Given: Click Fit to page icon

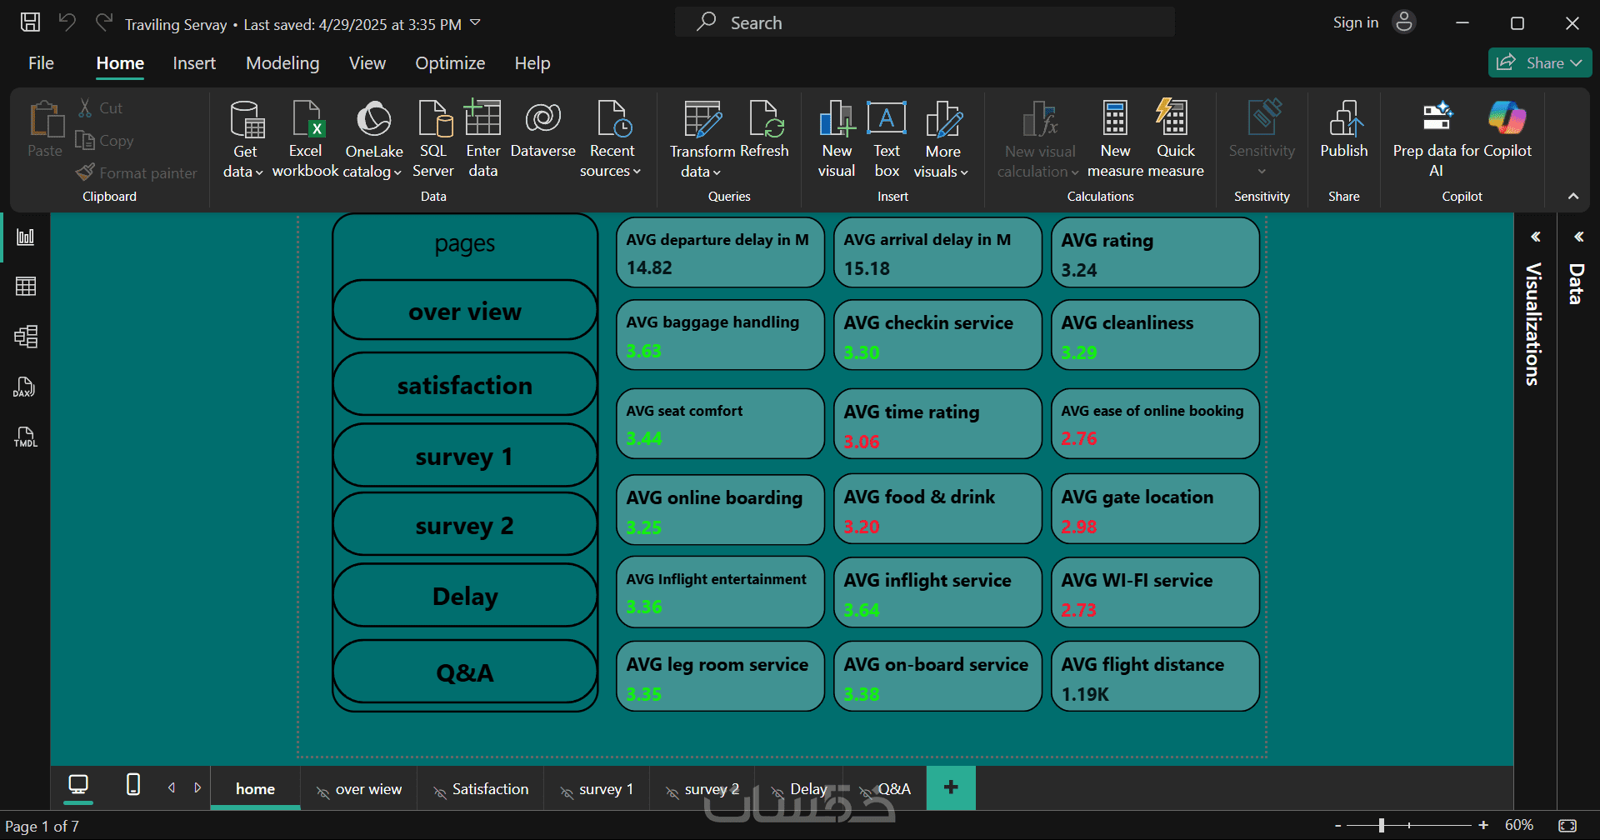Looking at the screenshot, I should 1567,825.
